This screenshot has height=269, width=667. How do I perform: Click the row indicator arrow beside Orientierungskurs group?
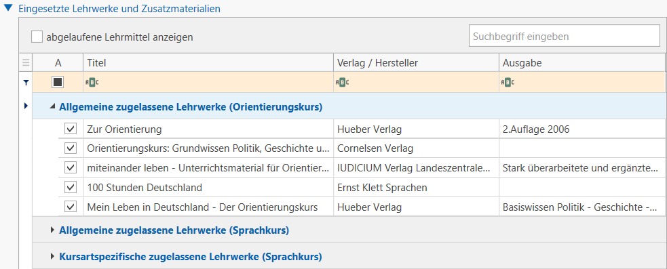pos(26,106)
